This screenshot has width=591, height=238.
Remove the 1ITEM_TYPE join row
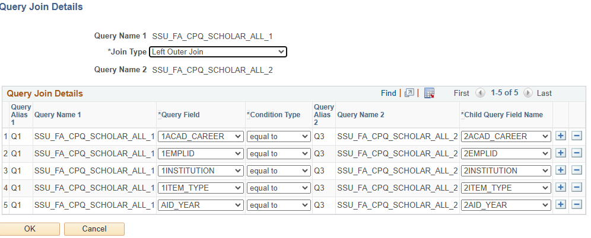point(576,188)
